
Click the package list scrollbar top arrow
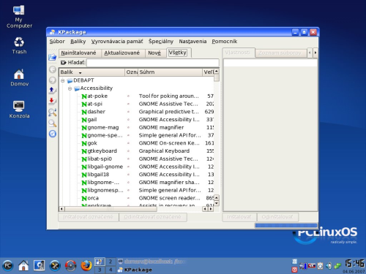tap(217, 71)
